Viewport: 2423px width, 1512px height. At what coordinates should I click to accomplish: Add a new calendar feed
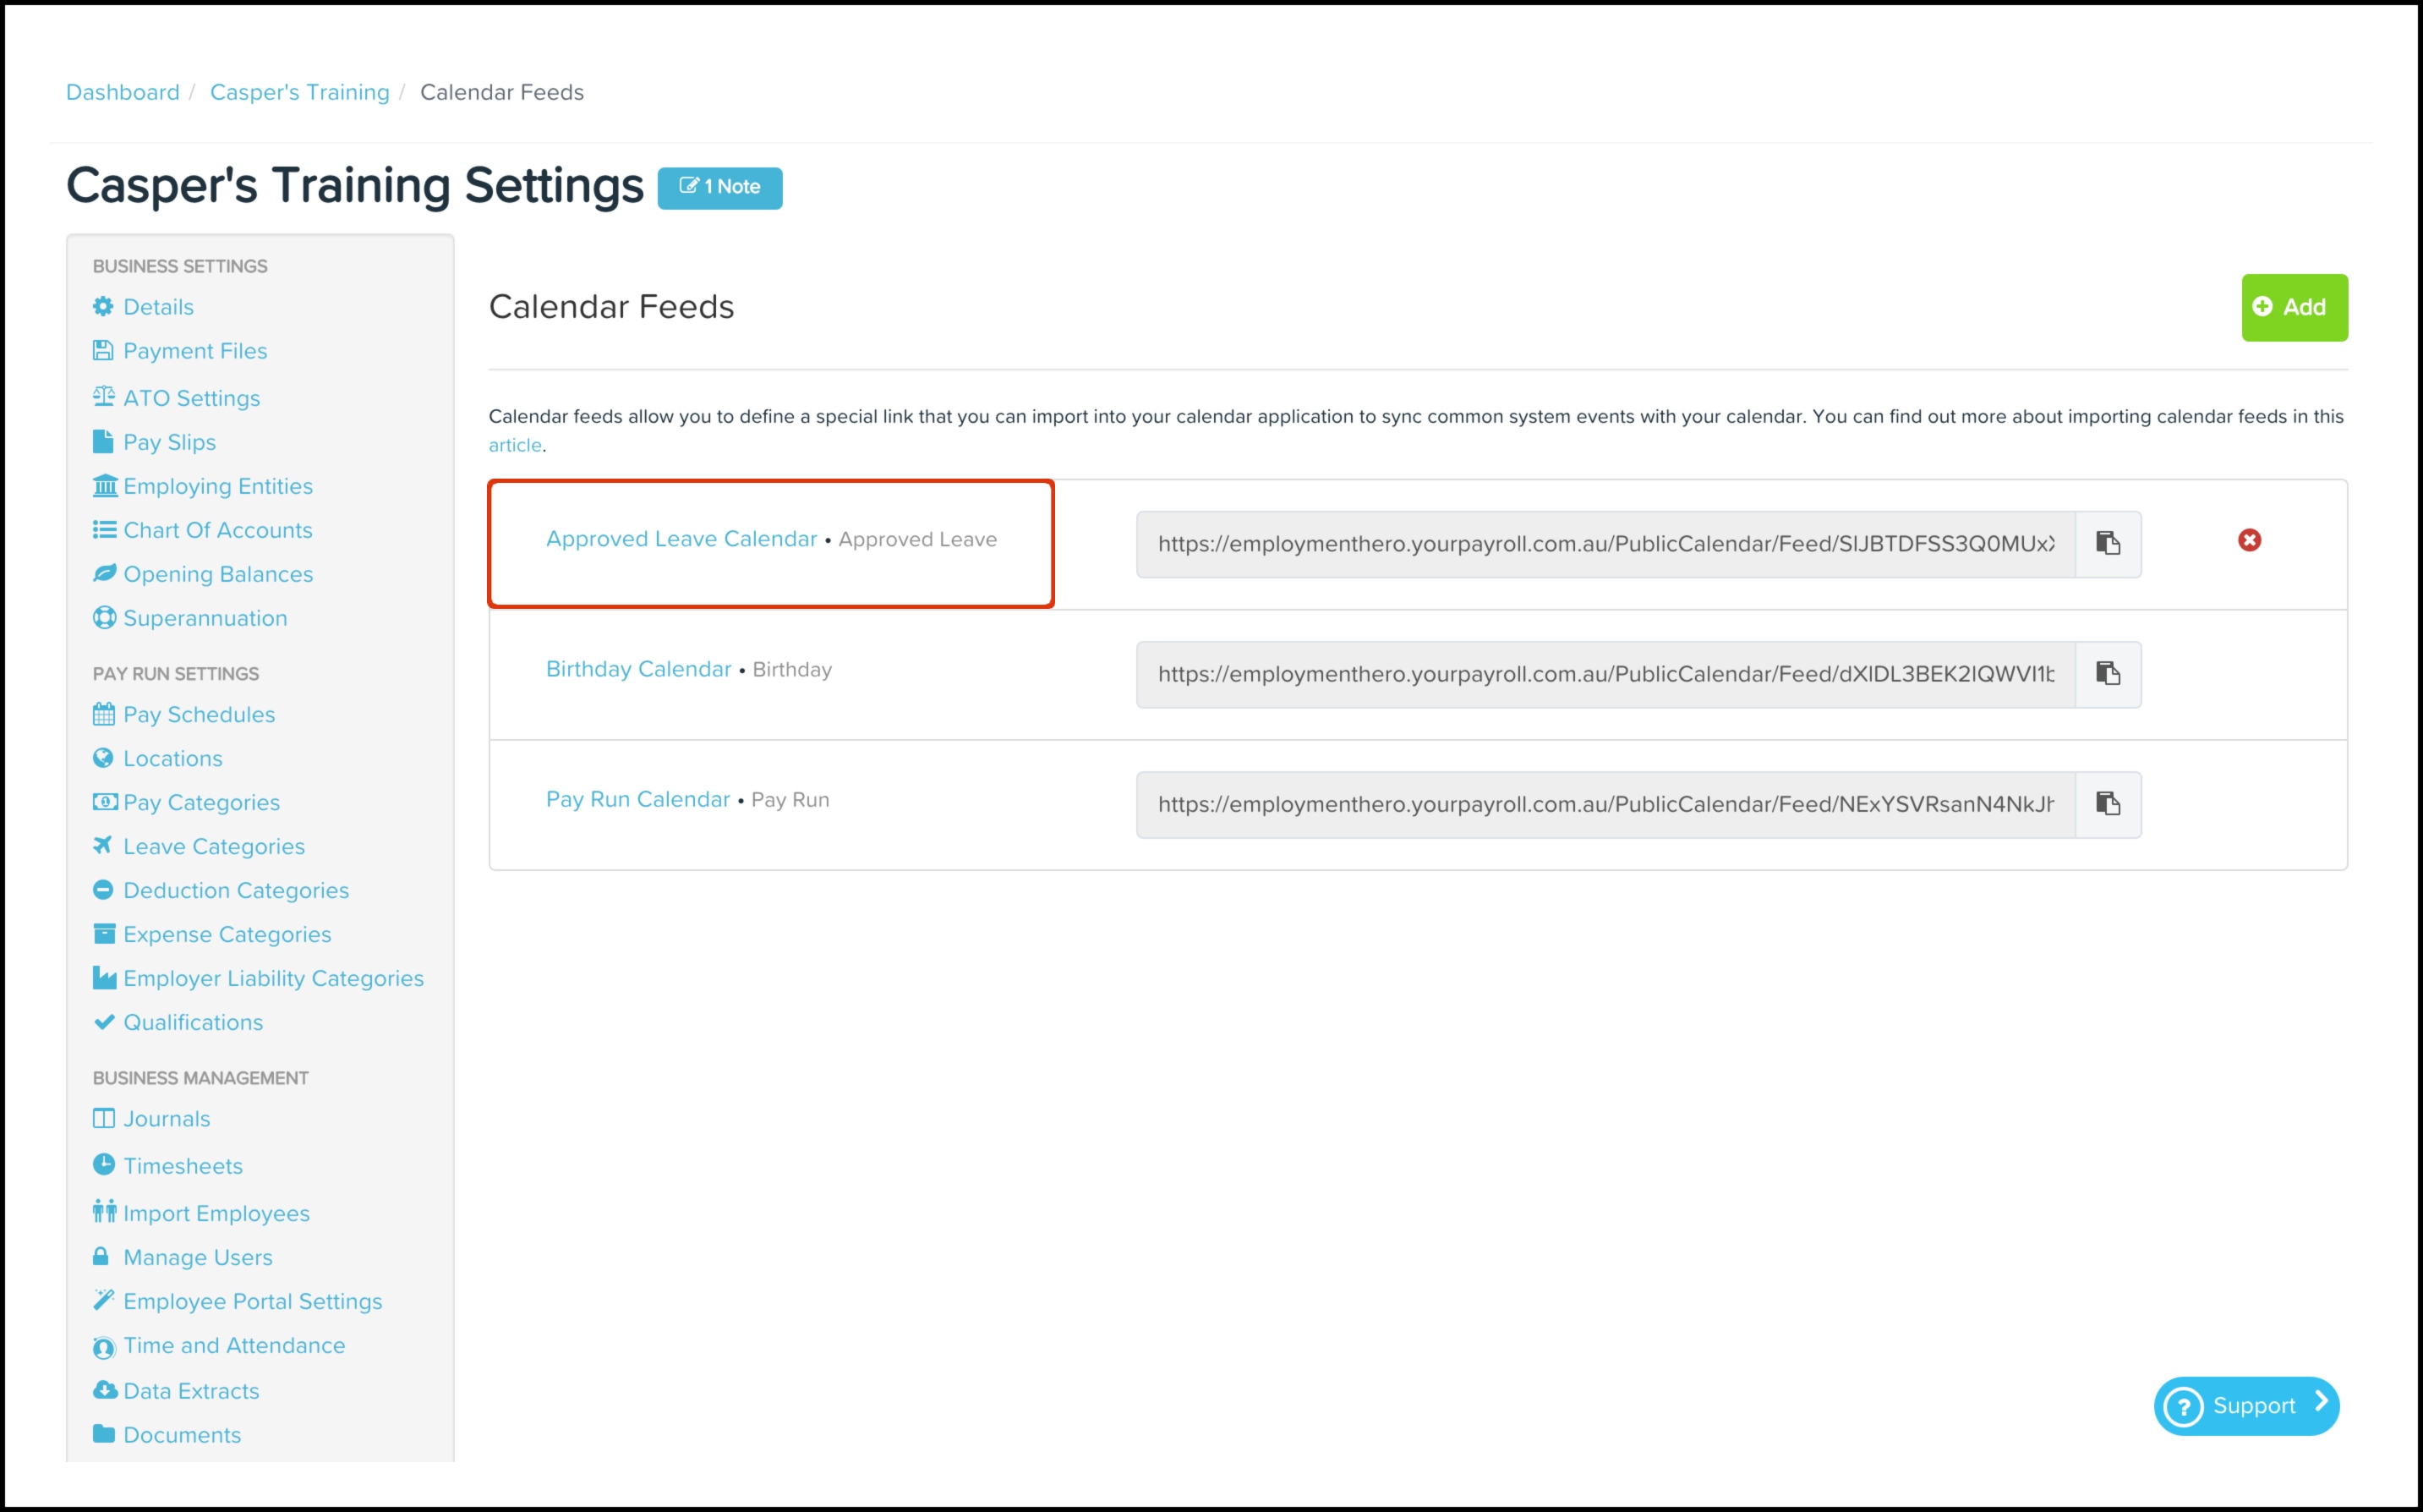(2293, 307)
